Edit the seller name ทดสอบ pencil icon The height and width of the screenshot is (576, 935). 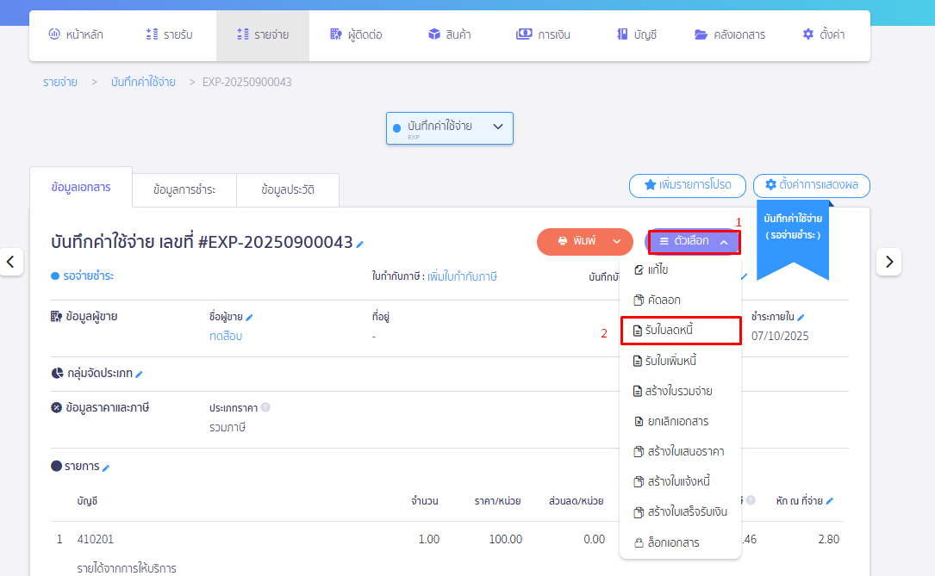click(x=250, y=316)
